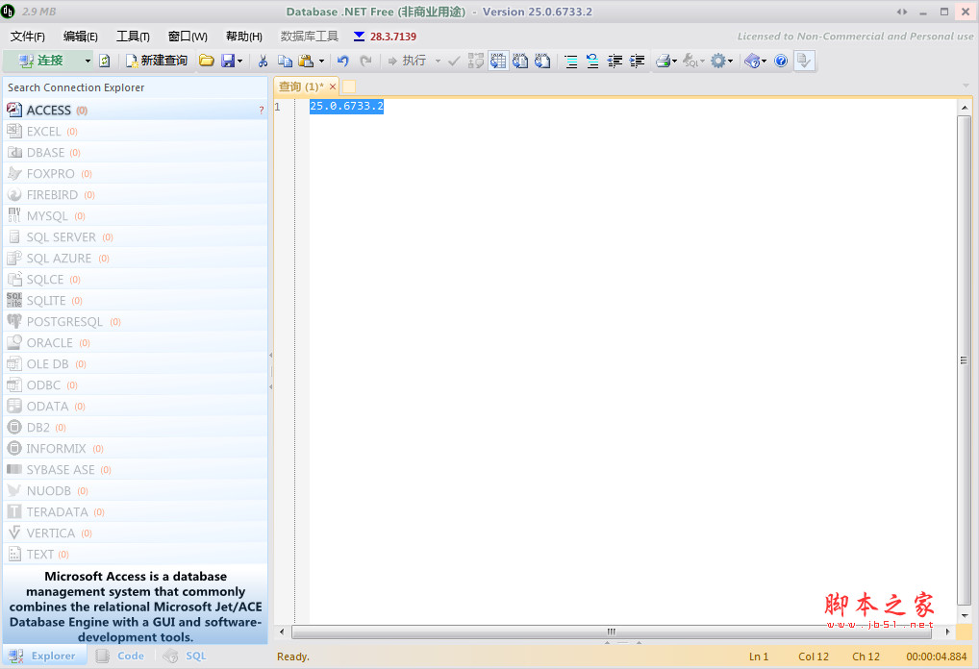Viewport: 979px width, 669px height.
Task: Click the copy icon
Action: (285, 61)
